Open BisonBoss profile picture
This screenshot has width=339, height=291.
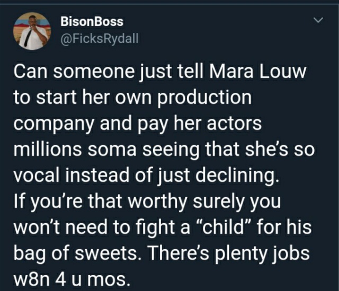[x=32, y=31]
